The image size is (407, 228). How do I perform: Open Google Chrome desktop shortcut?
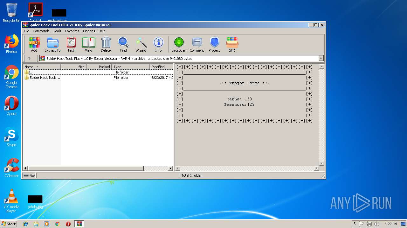click(11, 77)
